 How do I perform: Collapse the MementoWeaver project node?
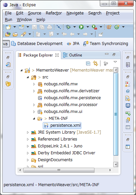click(21, 70)
